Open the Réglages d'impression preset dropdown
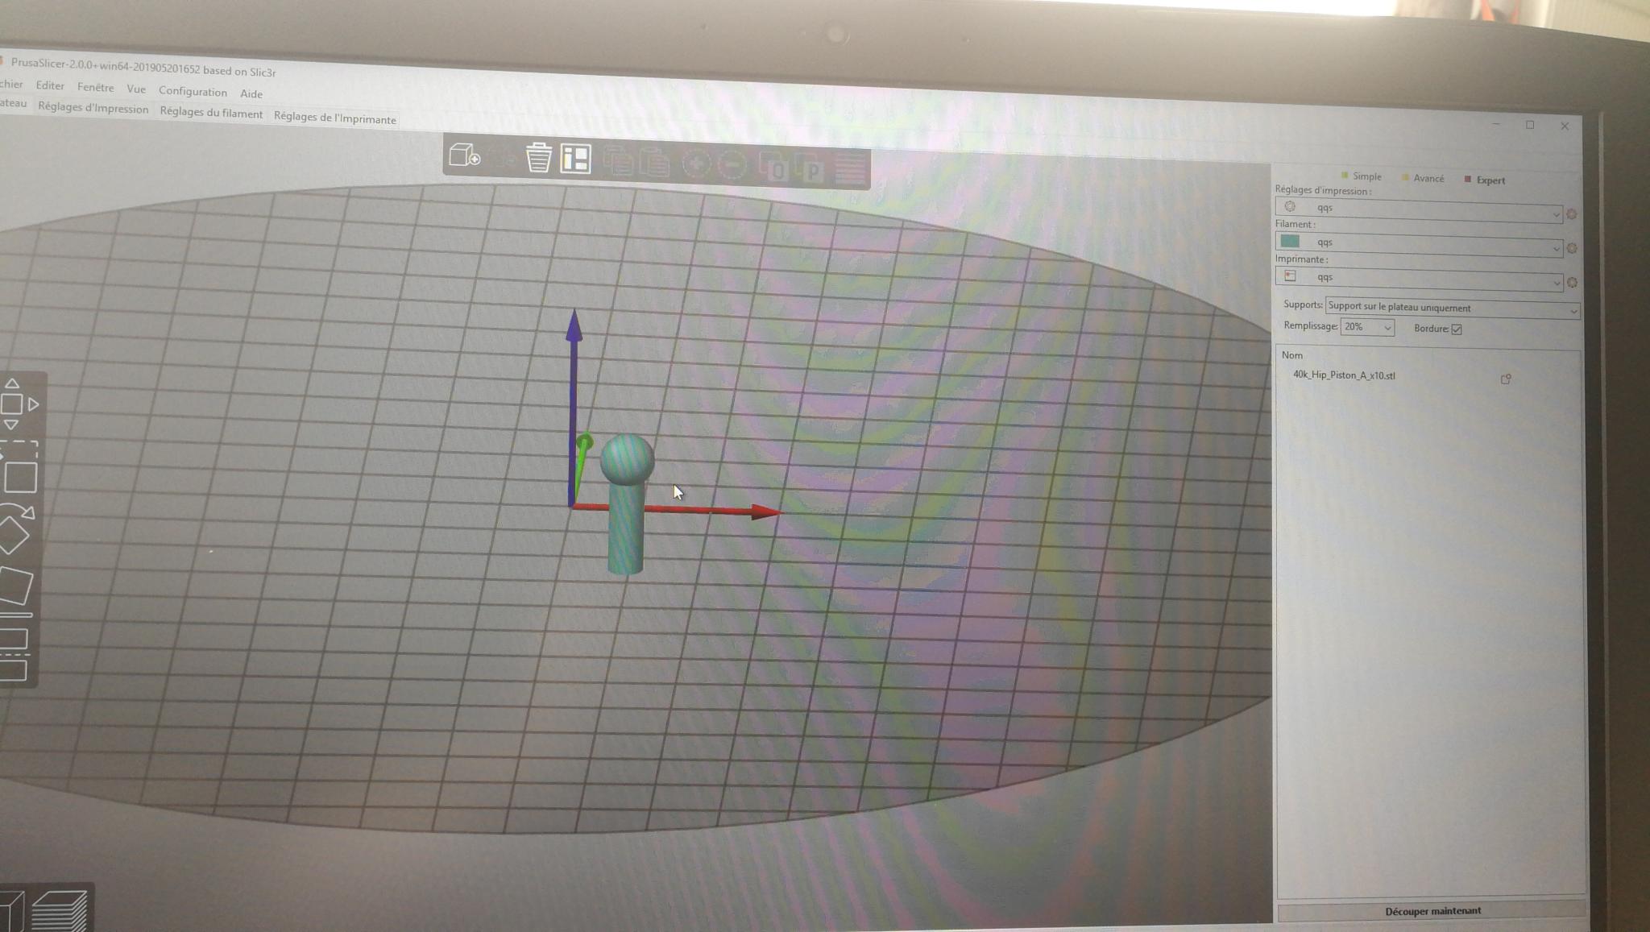The height and width of the screenshot is (932, 1650). tap(1419, 209)
